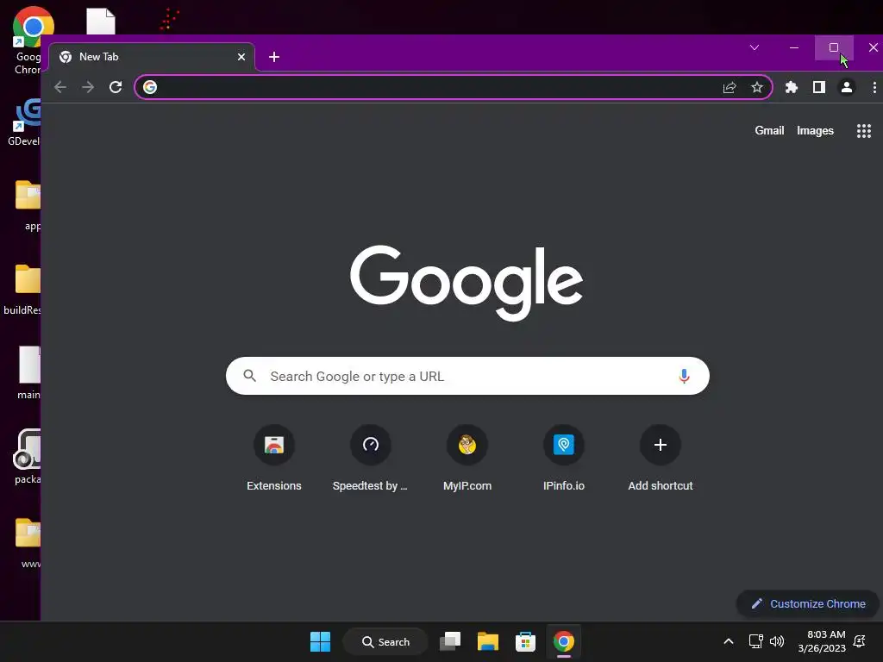
Task: Click the Google icon in address bar
Action: 150,87
